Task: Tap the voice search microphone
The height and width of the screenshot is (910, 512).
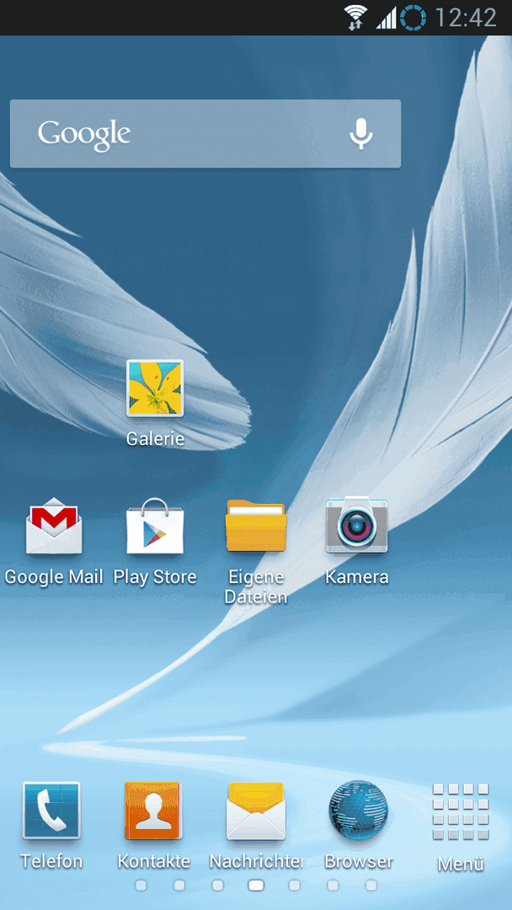Action: (360, 134)
